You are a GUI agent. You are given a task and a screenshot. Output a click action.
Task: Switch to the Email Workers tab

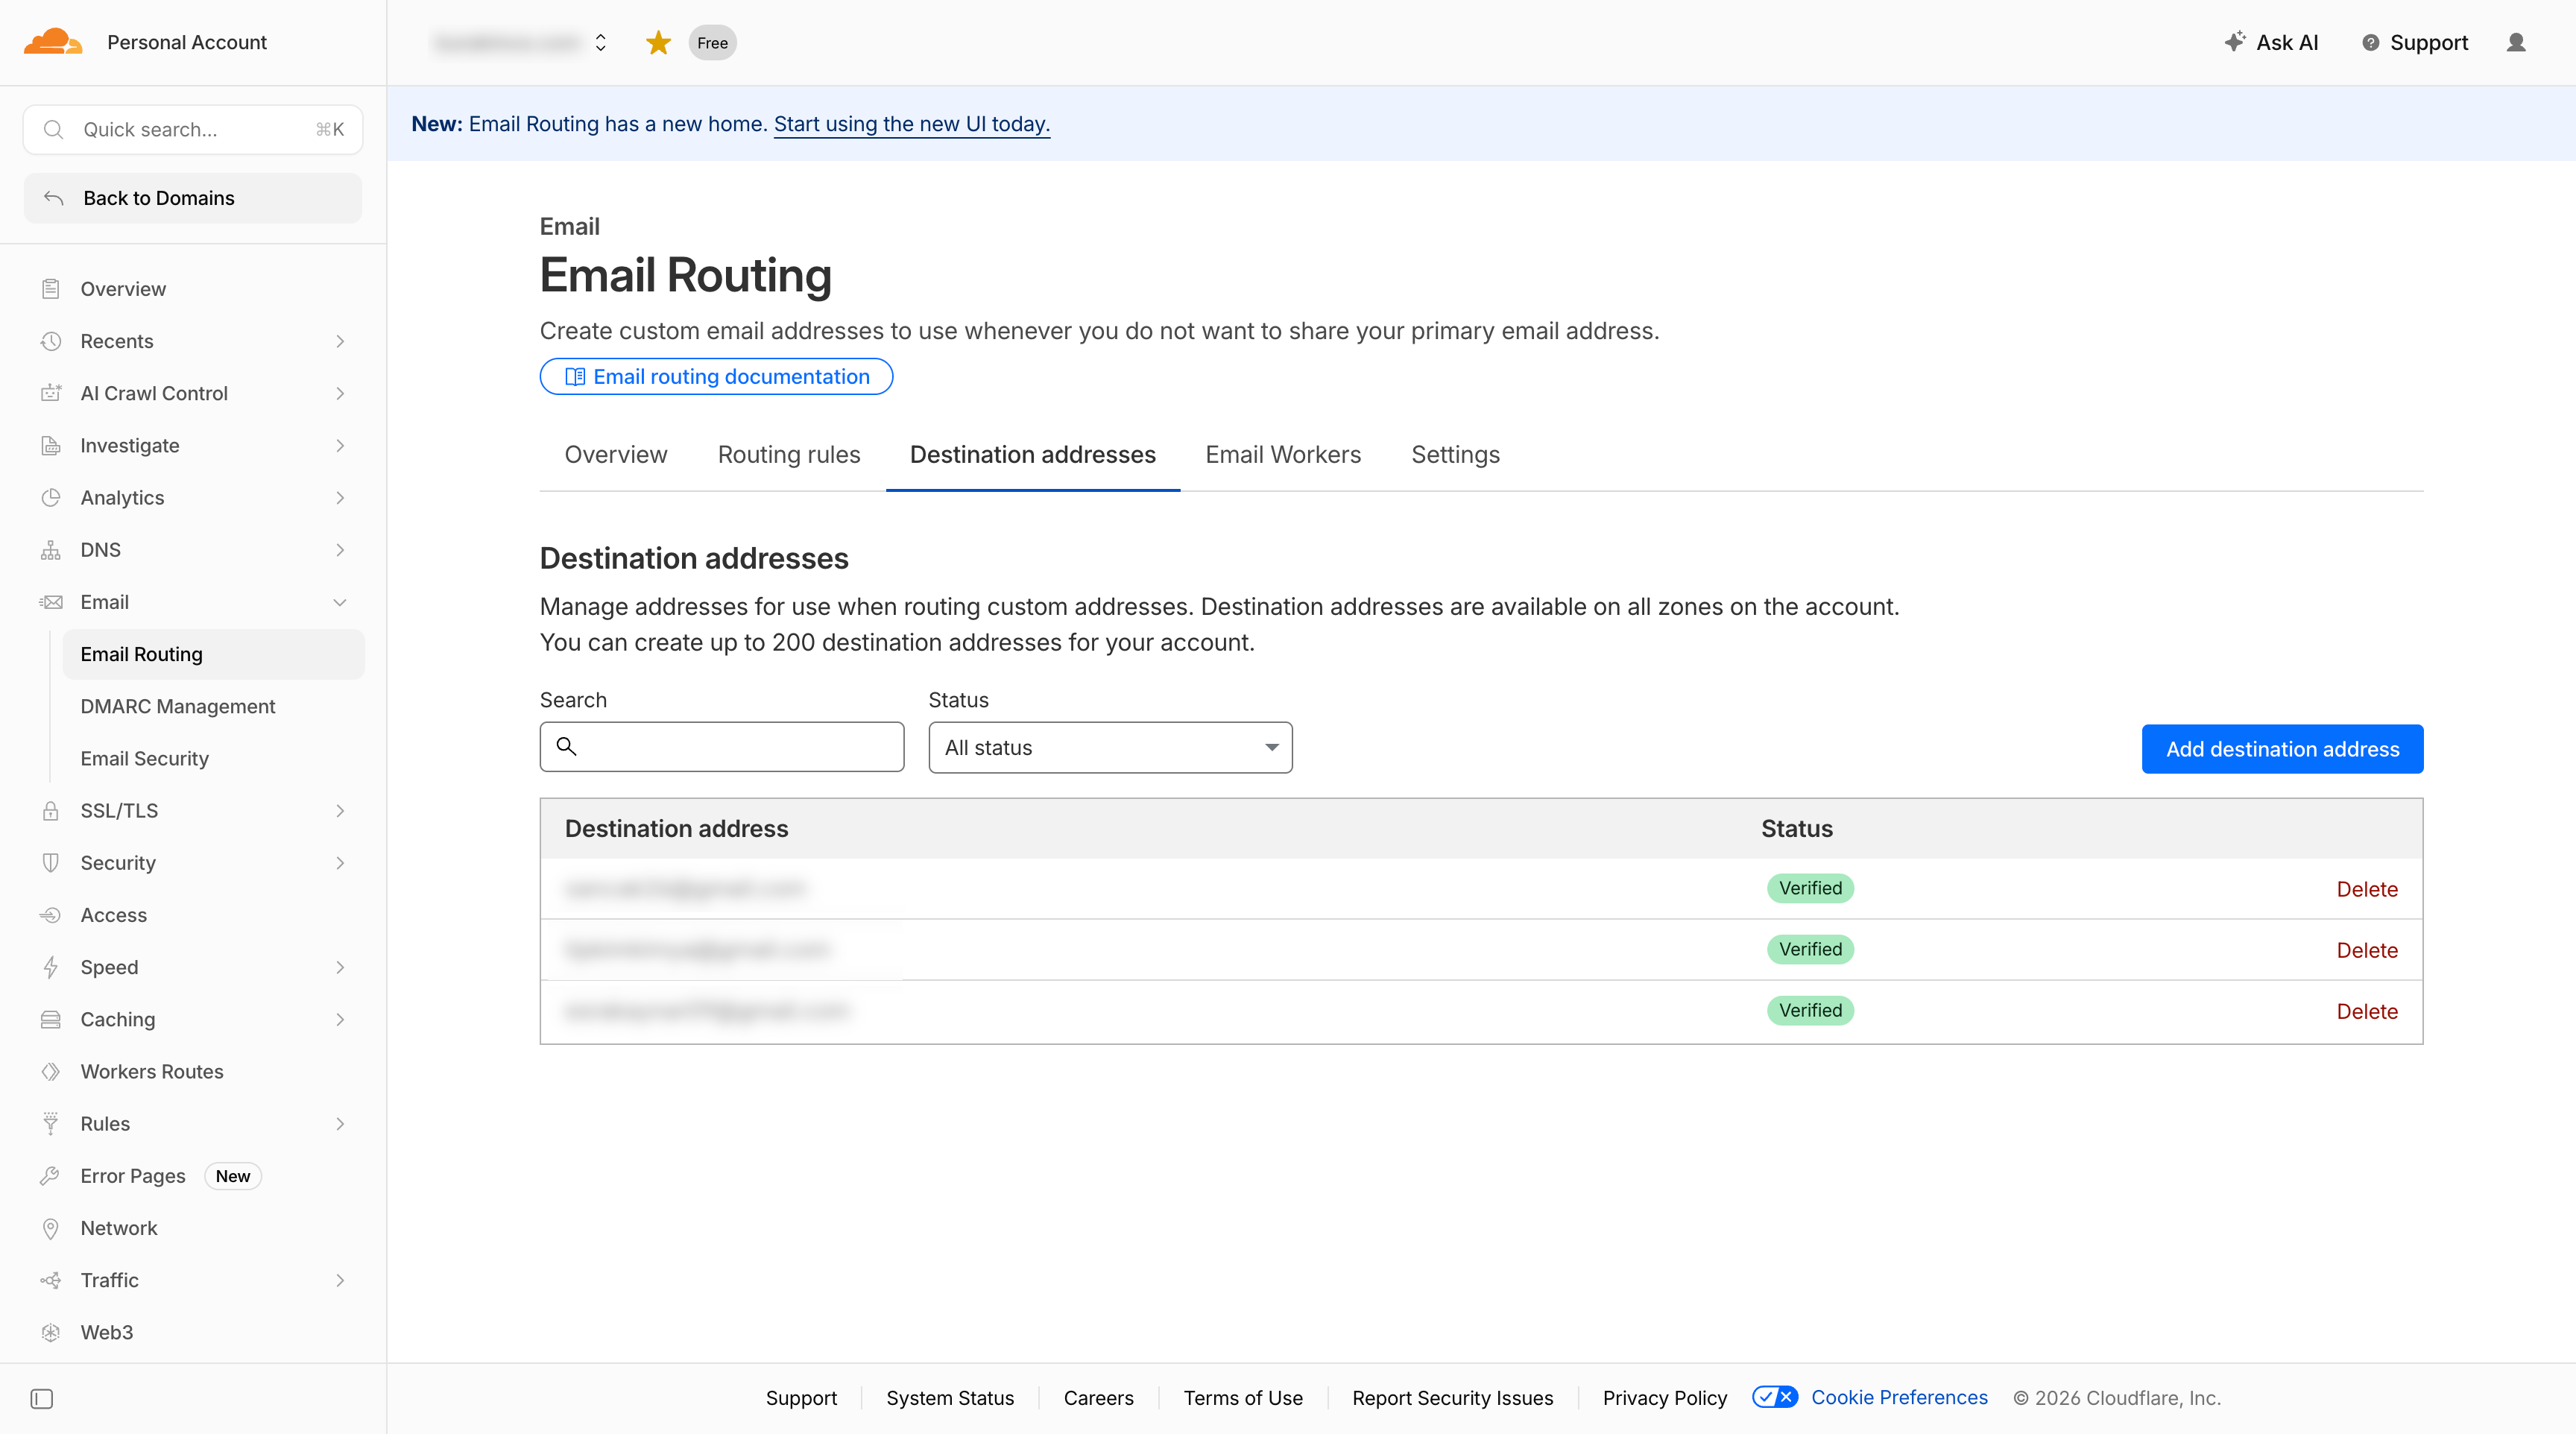coord(1283,455)
